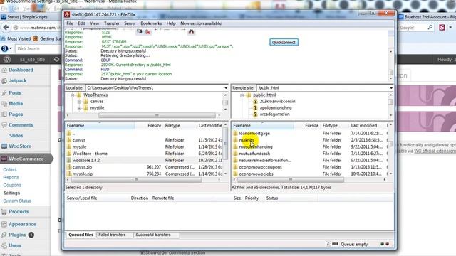
Task: Click the toolbar icon left of disconnect
Action: point(140,31)
